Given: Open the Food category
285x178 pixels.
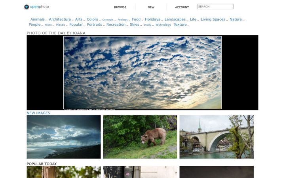Looking at the screenshot, I should 136,19.
